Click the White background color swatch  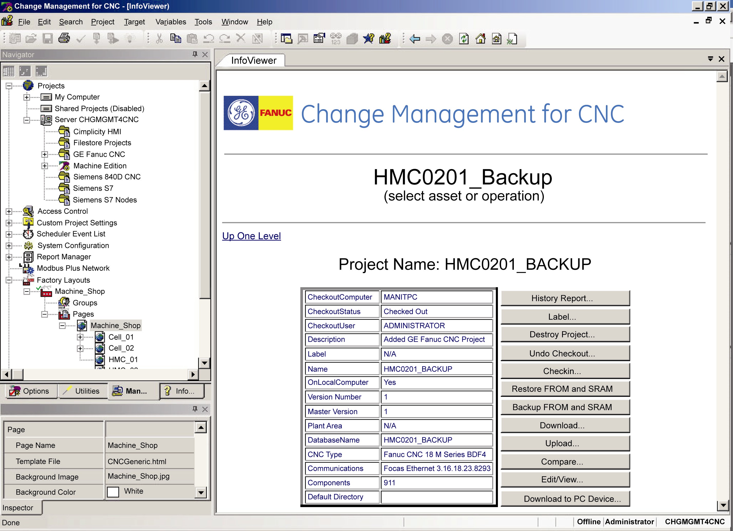(x=113, y=492)
